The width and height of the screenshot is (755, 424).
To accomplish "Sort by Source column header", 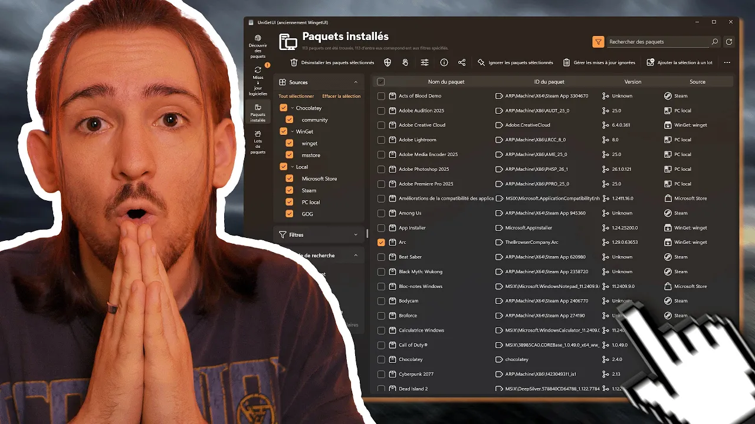I will pos(697,82).
